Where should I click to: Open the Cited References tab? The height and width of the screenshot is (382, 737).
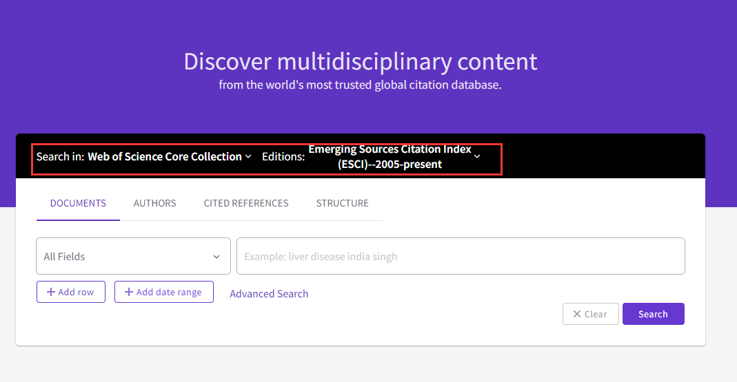[246, 203]
